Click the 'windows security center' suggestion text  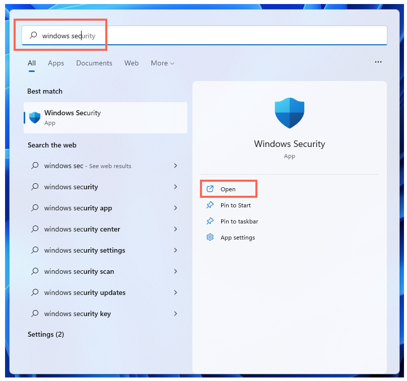82,230
